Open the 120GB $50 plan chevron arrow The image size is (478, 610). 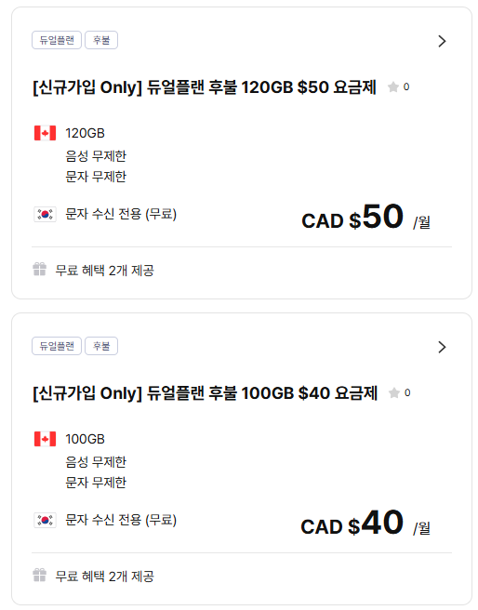(442, 41)
